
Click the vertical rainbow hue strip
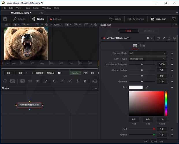[x=166, y=104]
